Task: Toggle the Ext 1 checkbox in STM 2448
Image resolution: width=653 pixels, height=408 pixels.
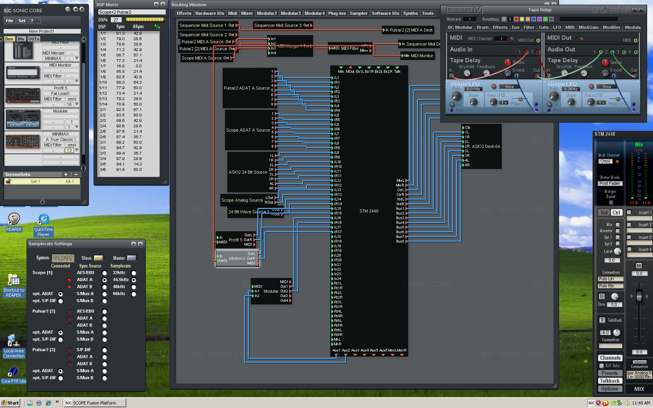Action: [618, 237]
